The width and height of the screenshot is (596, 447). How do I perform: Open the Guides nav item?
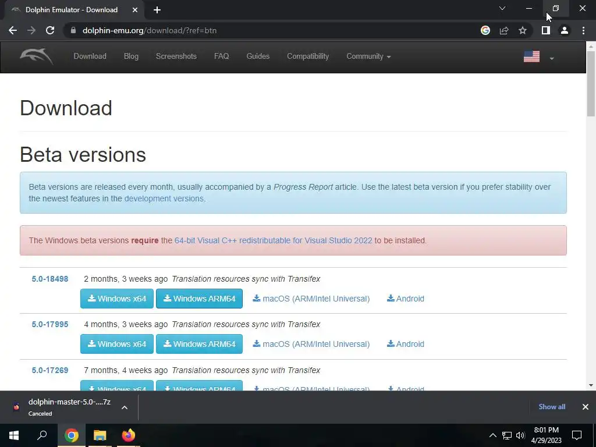258,56
